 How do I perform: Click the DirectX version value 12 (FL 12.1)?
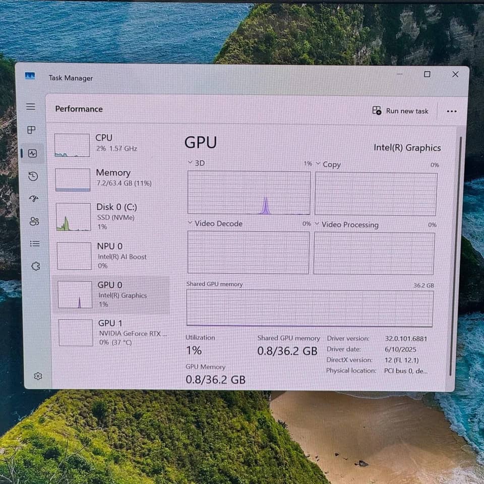(402, 360)
